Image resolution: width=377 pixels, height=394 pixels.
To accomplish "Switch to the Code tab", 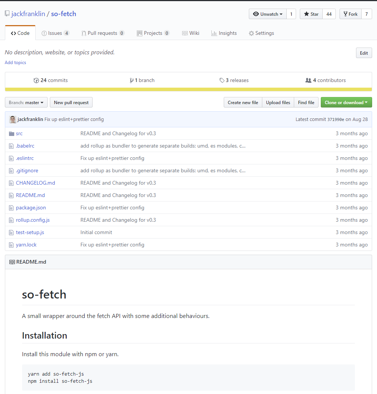I will click(20, 33).
